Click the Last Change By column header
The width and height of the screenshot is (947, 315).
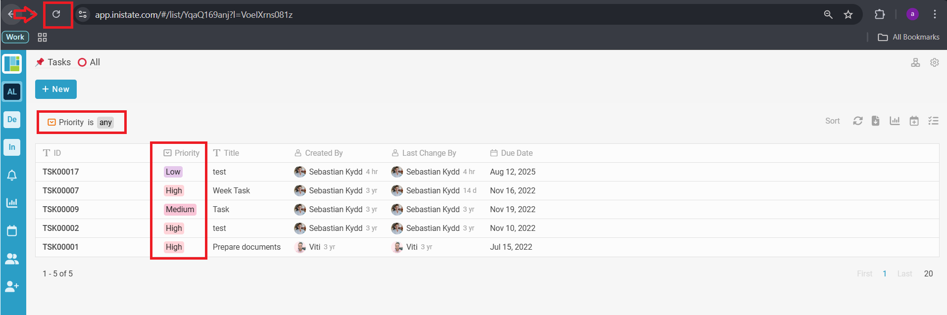[x=424, y=153]
